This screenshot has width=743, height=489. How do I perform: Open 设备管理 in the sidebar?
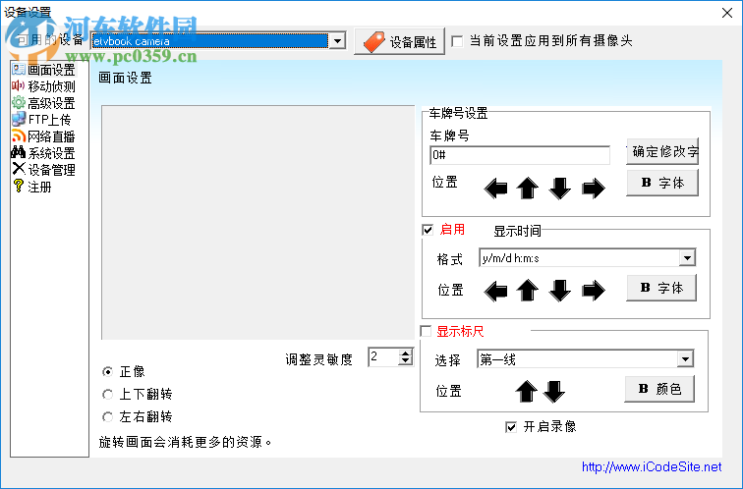51,170
